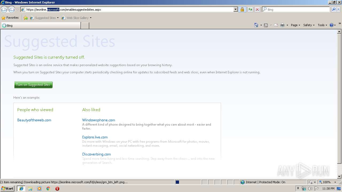Screen dimensions: 342x192
Task: Open the Windows Start menu
Action: [7, 189]
